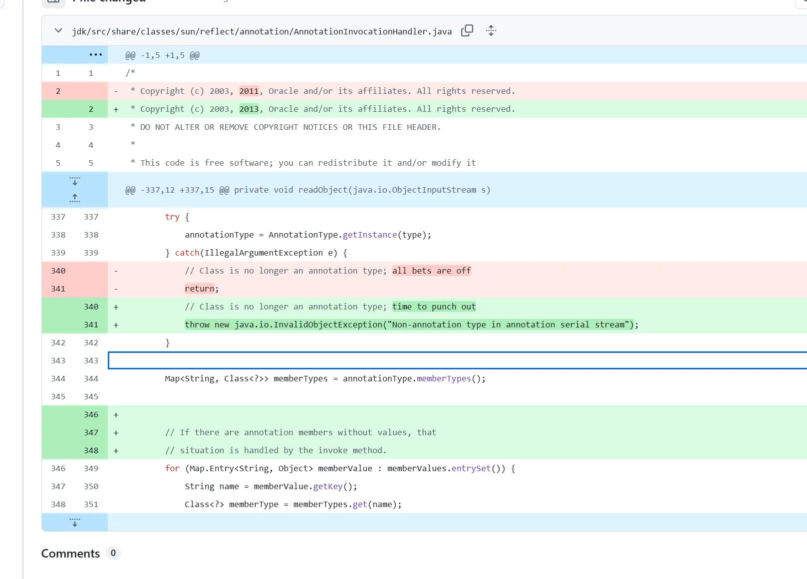Image resolution: width=807 pixels, height=579 pixels.
Task: Click the 'all bets are off' comment
Action: [x=432, y=271]
